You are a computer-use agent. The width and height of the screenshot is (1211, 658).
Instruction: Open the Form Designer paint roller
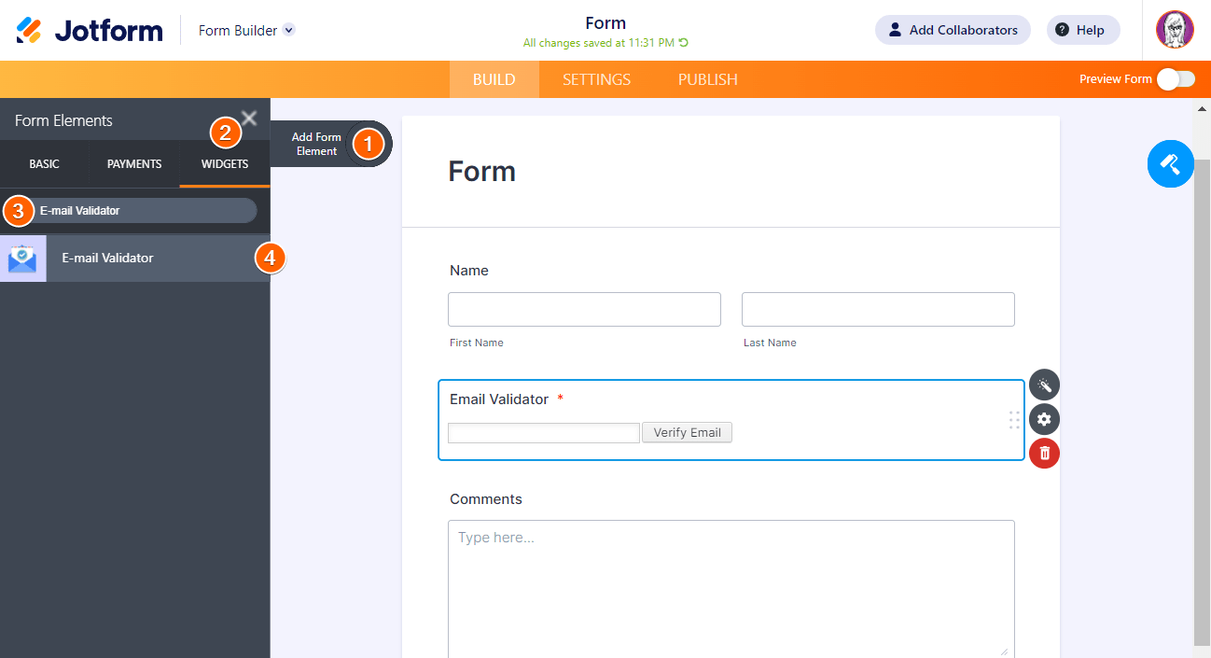1170,164
